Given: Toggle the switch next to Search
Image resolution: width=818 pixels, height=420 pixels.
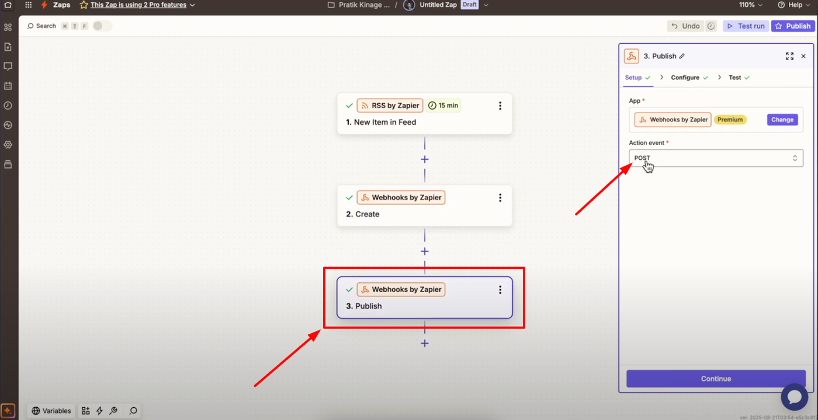Looking at the screenshot, I should click(102, 26).
